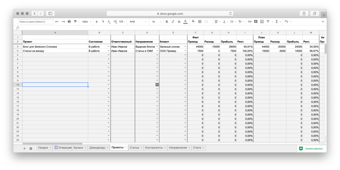Click the insert link icon
This screenshot has height=170, width=340.
[250, 22]
